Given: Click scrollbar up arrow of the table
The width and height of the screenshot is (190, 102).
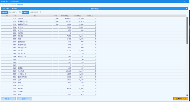Looking at the screenshot, I should [x=187, y=18].
